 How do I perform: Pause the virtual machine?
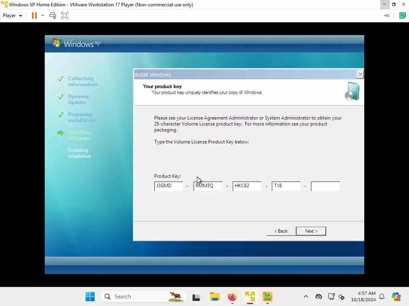[34, 16]
